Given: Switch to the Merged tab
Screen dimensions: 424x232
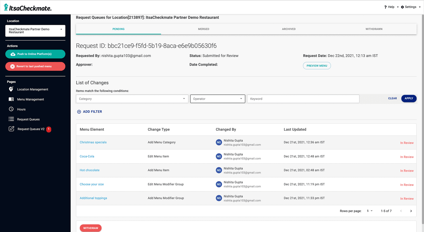Looking at the screenshot, I should point(204,29).
